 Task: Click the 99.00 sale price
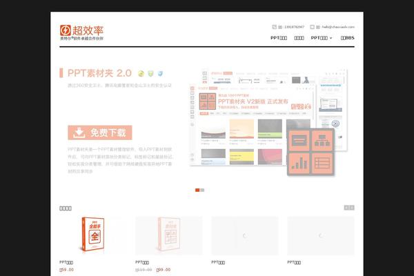(x=164, y=270)
